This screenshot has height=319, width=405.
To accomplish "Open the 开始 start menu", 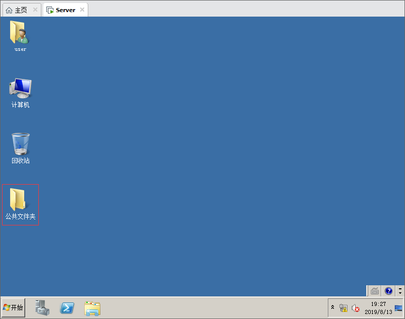I will [14, 307].
